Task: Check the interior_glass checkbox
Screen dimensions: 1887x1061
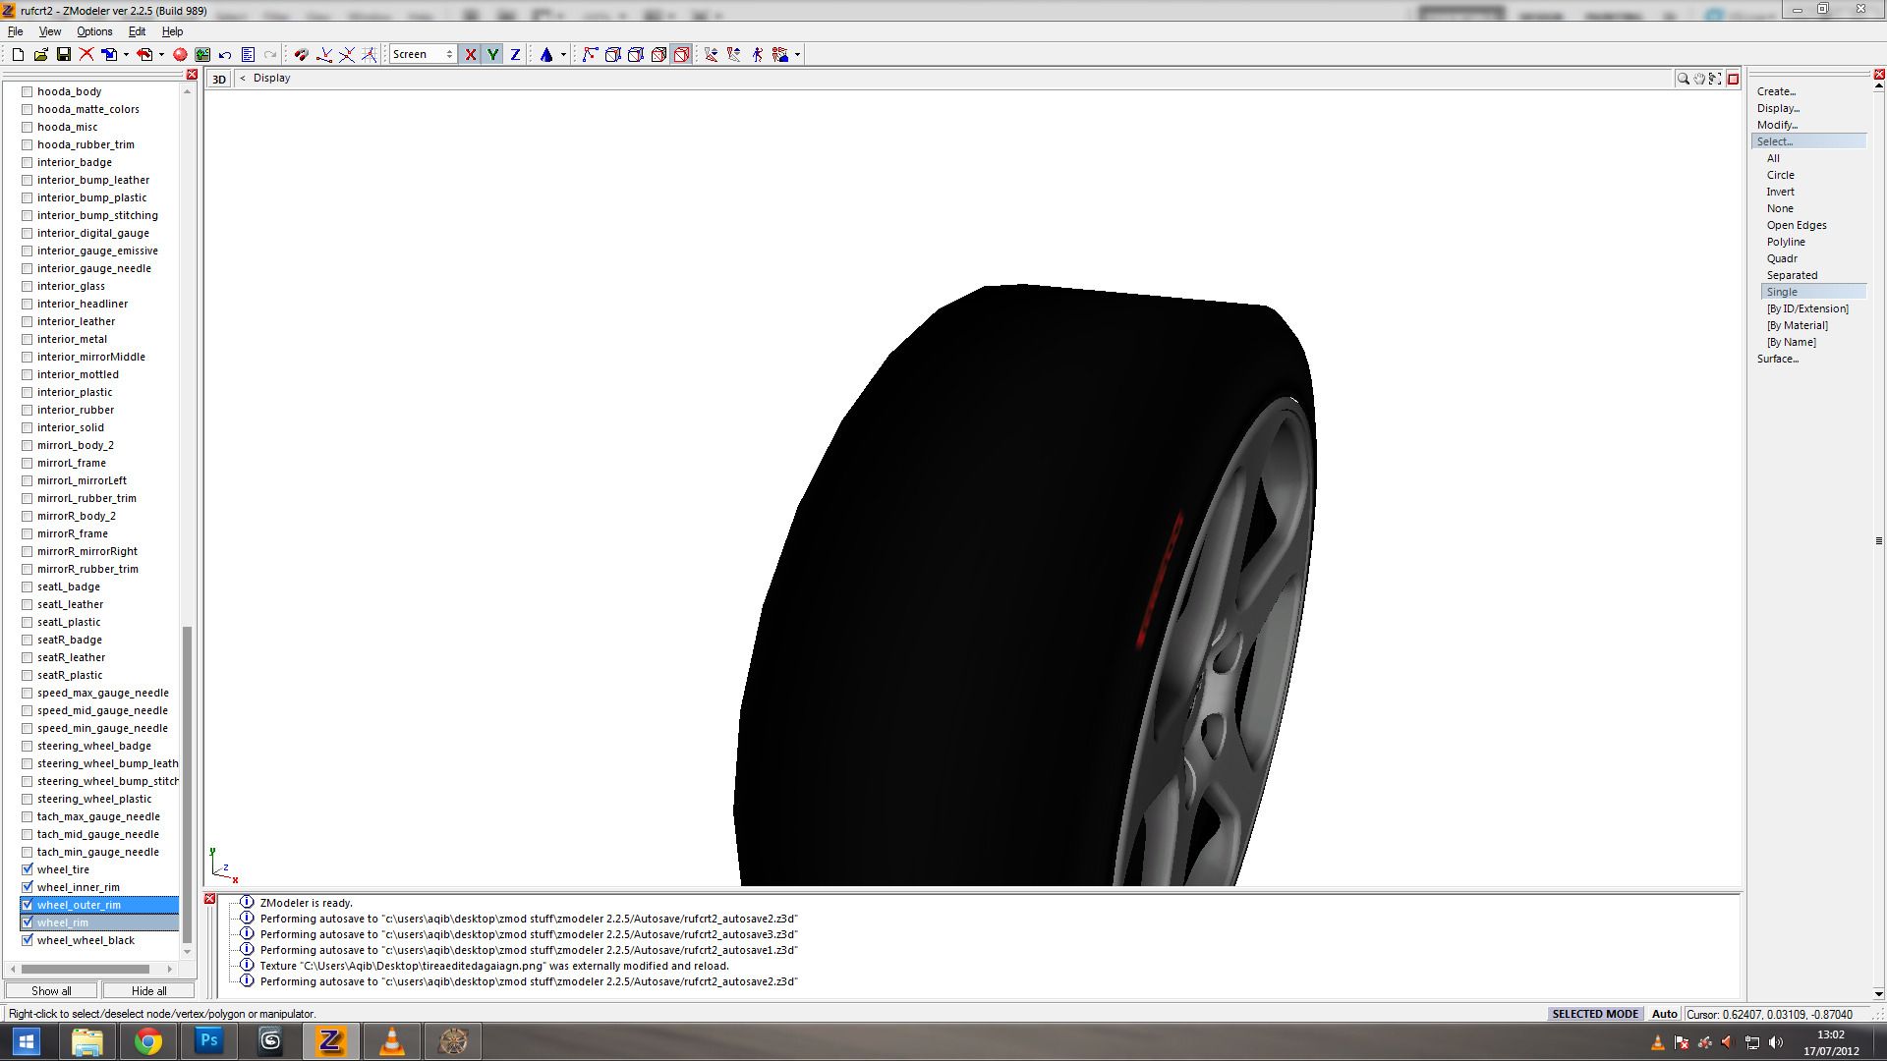Action: click(28, 286)
